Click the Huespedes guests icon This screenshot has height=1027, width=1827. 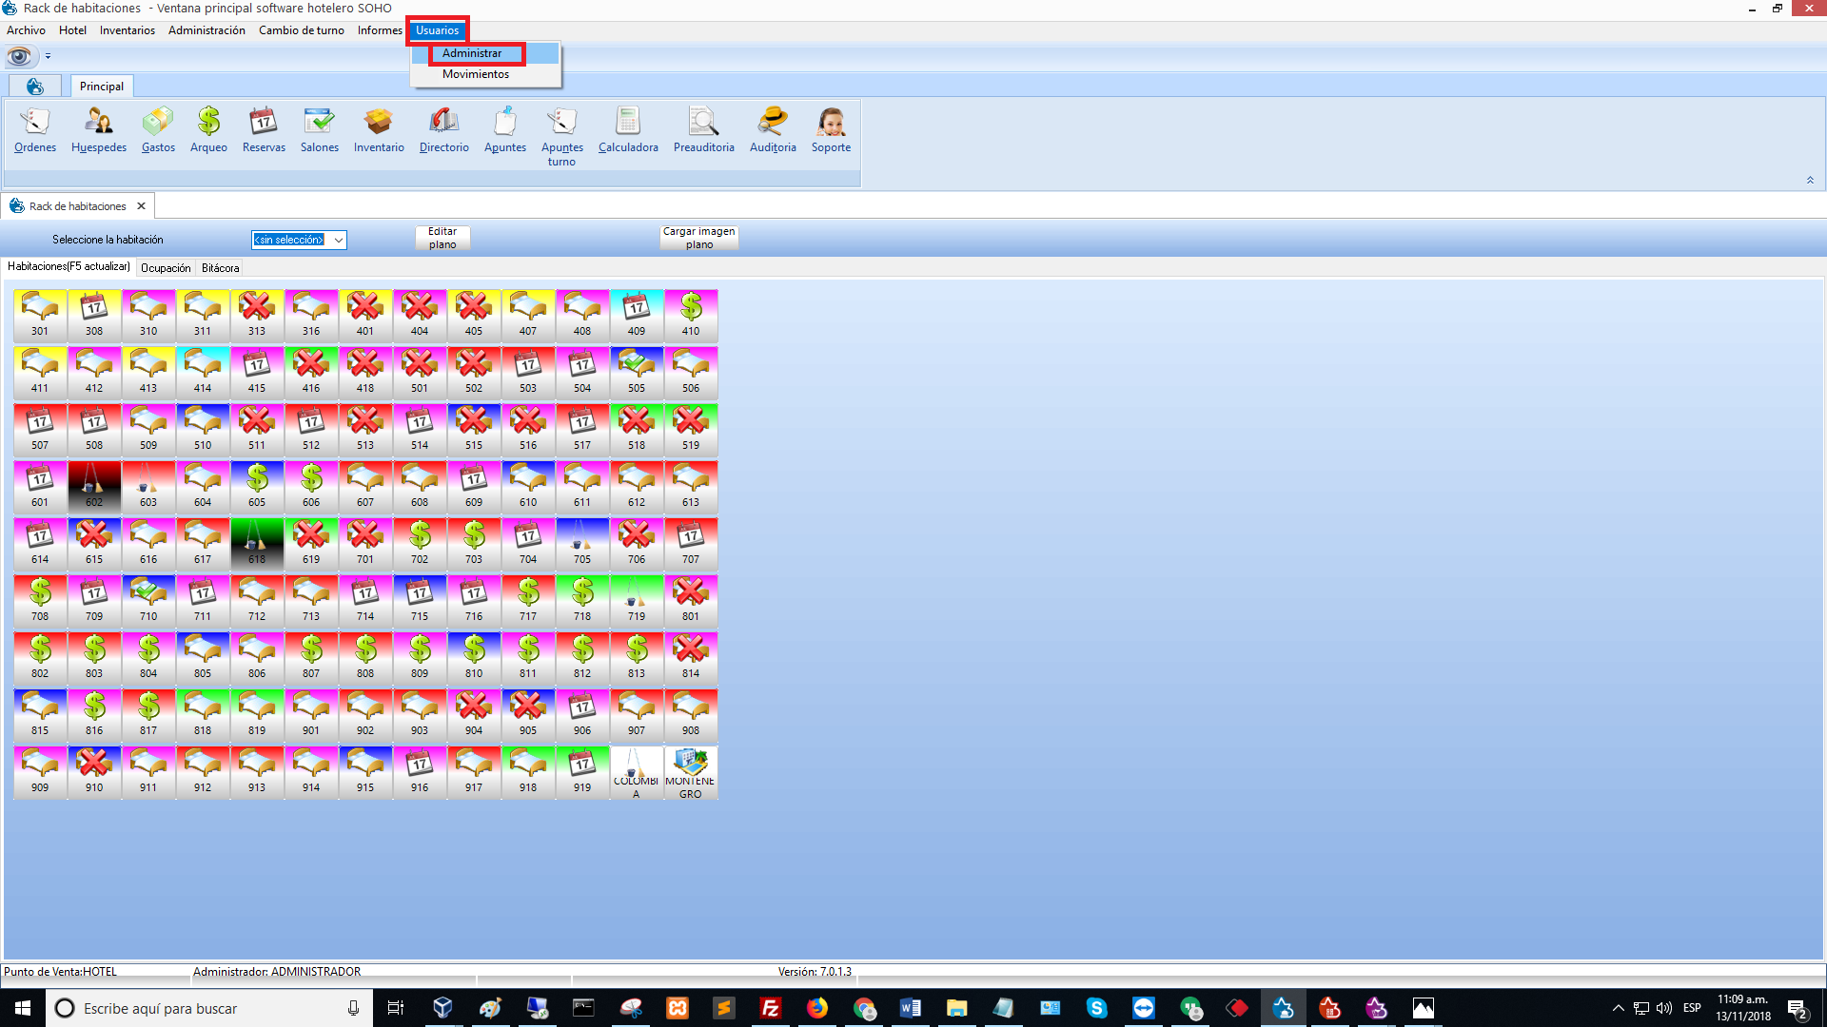tap(99, 129)
